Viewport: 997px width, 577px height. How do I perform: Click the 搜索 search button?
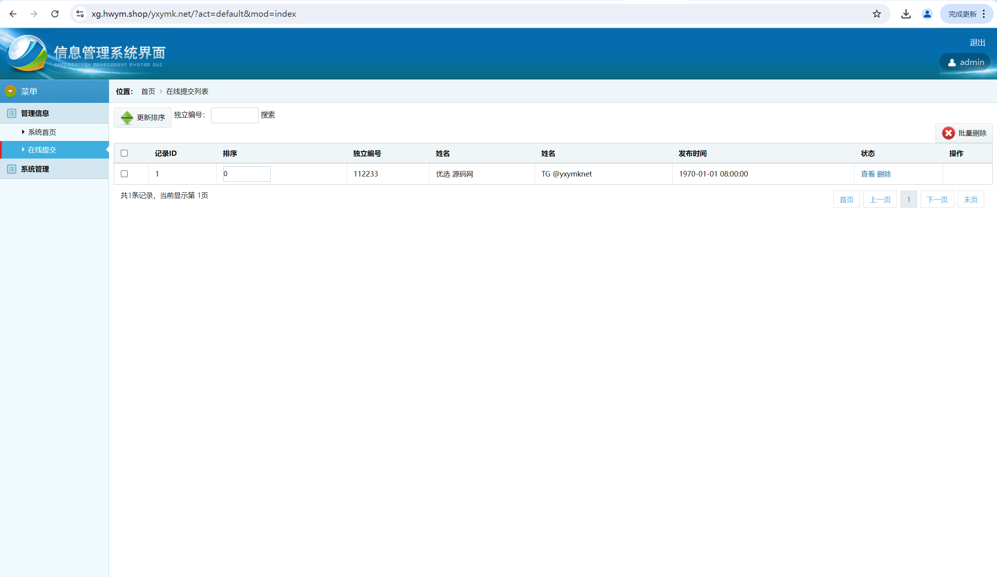(268, 115)
